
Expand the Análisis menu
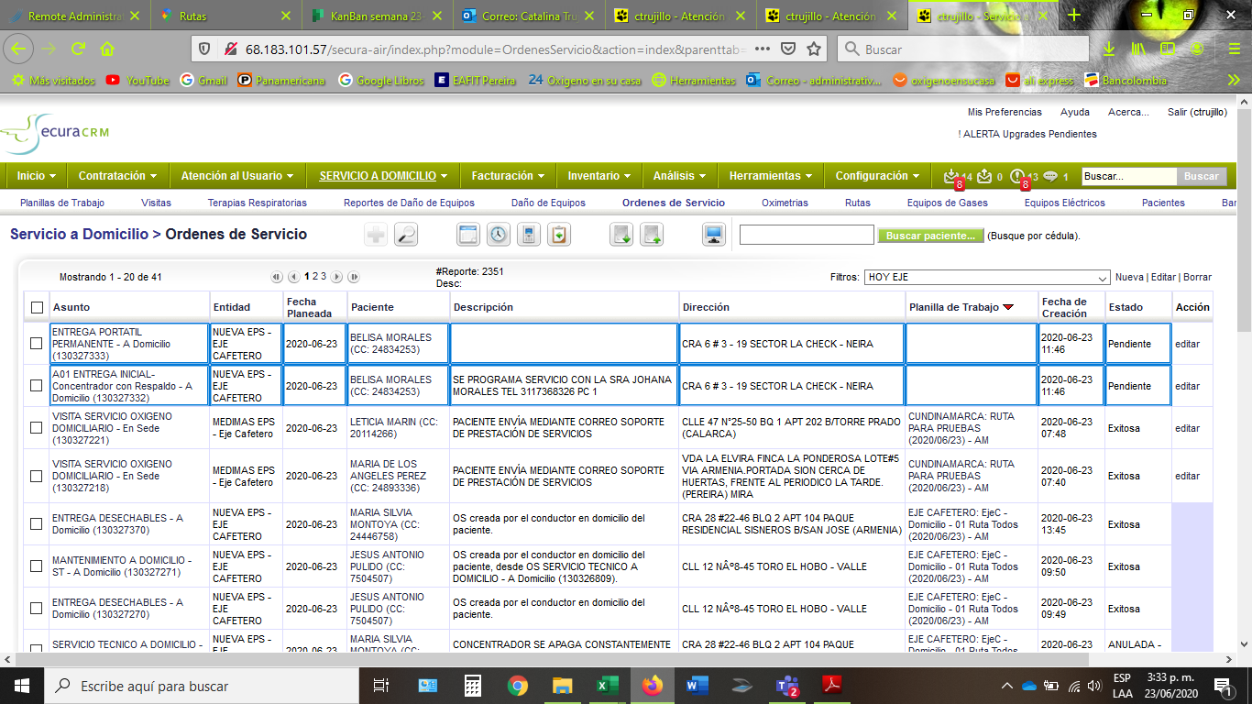click(679, 176)
